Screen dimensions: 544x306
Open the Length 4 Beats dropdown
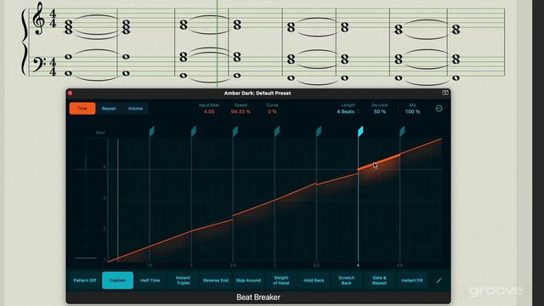pyautogui.click(x=348, y=111)
